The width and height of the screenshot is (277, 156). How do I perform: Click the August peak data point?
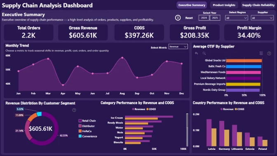[122, 58]
